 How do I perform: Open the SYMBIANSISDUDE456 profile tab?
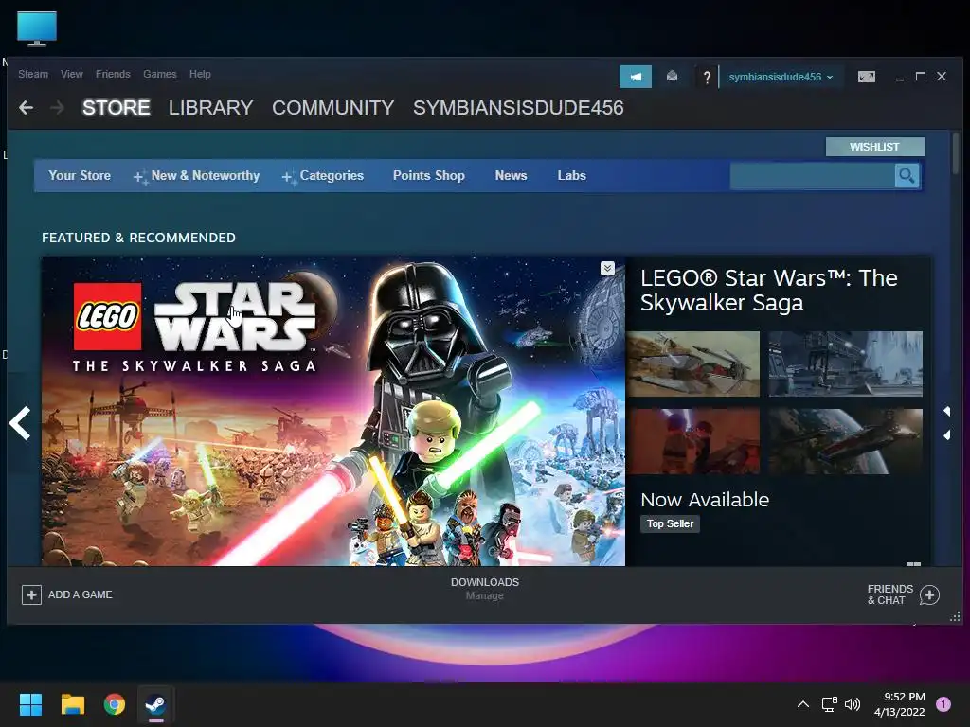click(x=518, y=108)
